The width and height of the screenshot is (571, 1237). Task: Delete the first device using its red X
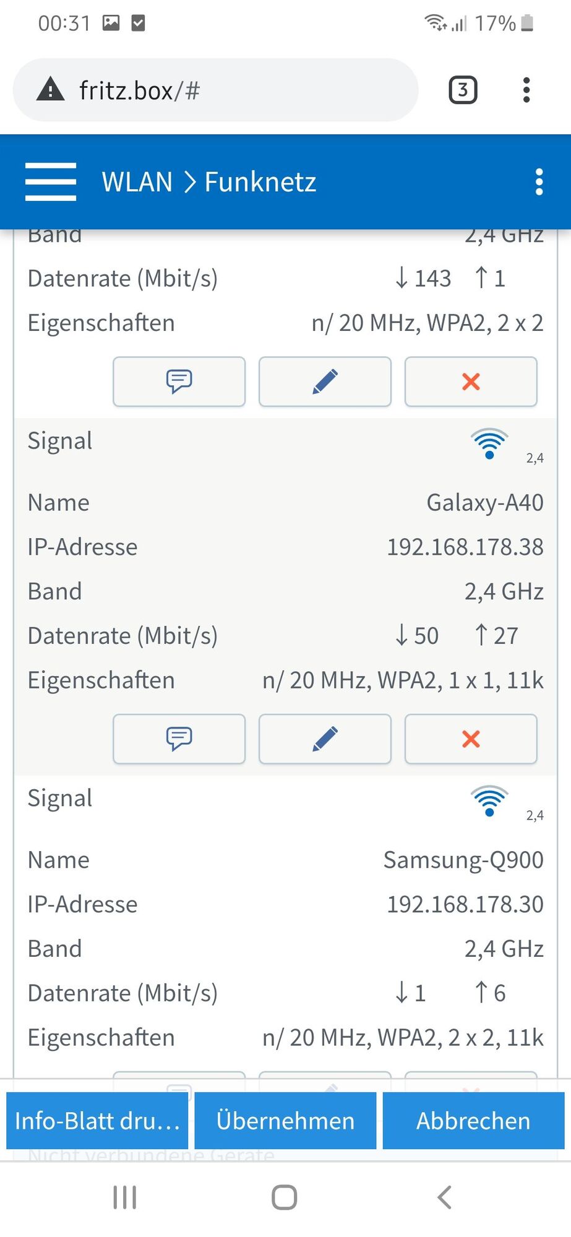(471, 382)
